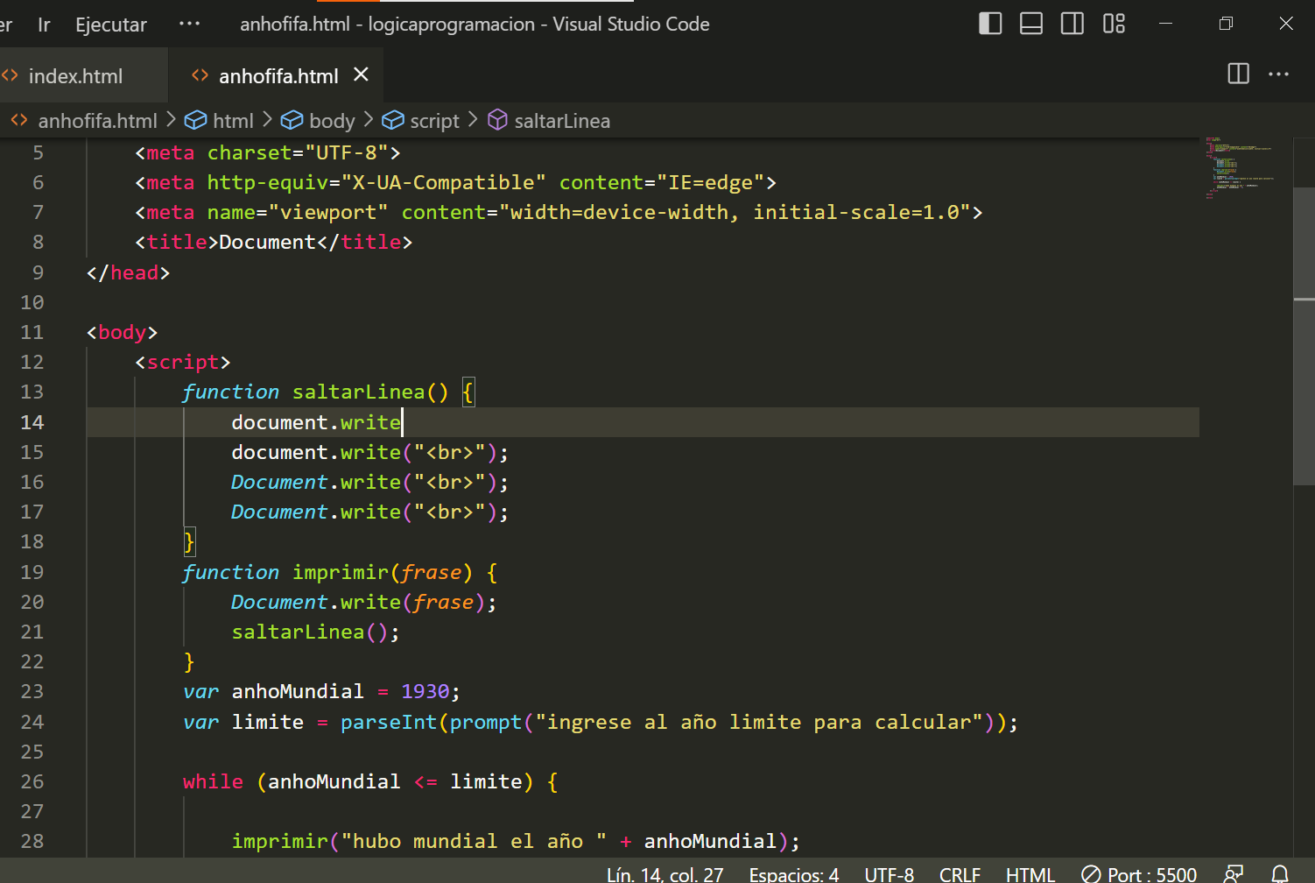Open the customize layout icon

click(1114, 24)
